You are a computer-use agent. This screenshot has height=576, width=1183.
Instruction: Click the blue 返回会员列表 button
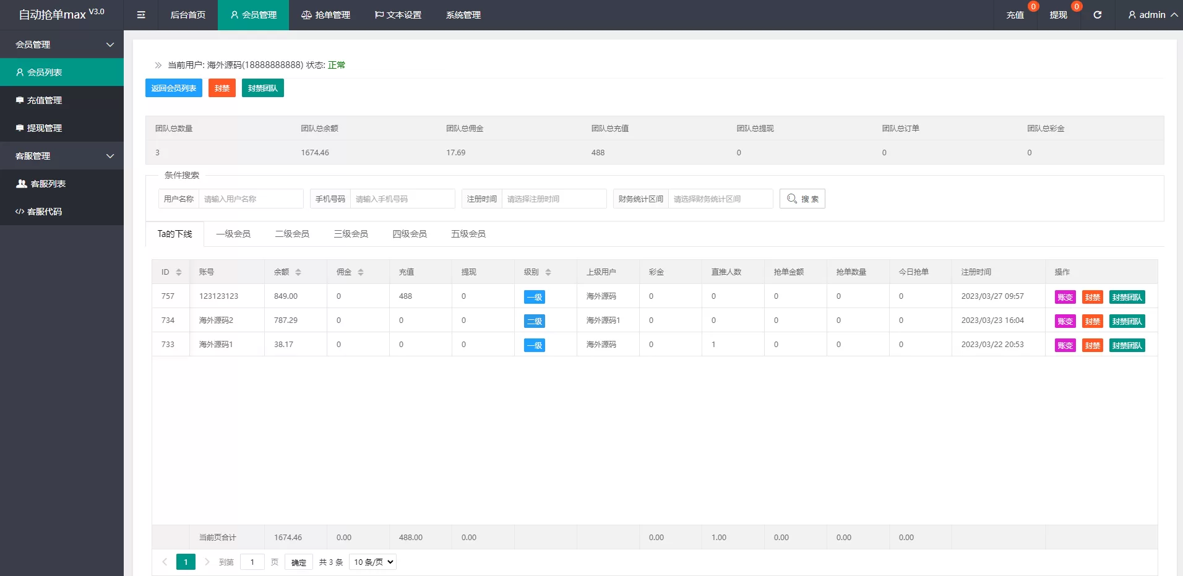174,88
